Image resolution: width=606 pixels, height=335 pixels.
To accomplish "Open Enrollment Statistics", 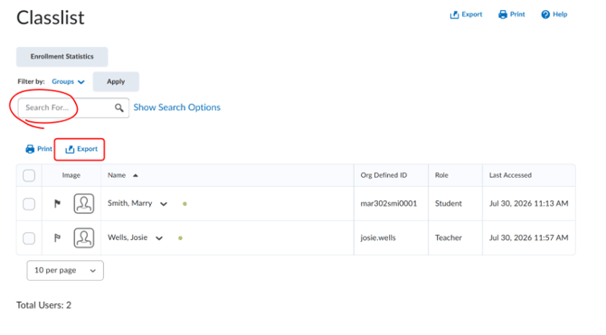I will (62, 57).
